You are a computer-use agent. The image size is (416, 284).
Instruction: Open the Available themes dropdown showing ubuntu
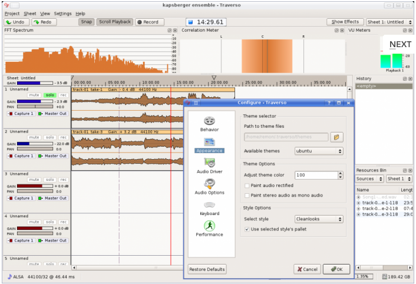coord(319,151)
